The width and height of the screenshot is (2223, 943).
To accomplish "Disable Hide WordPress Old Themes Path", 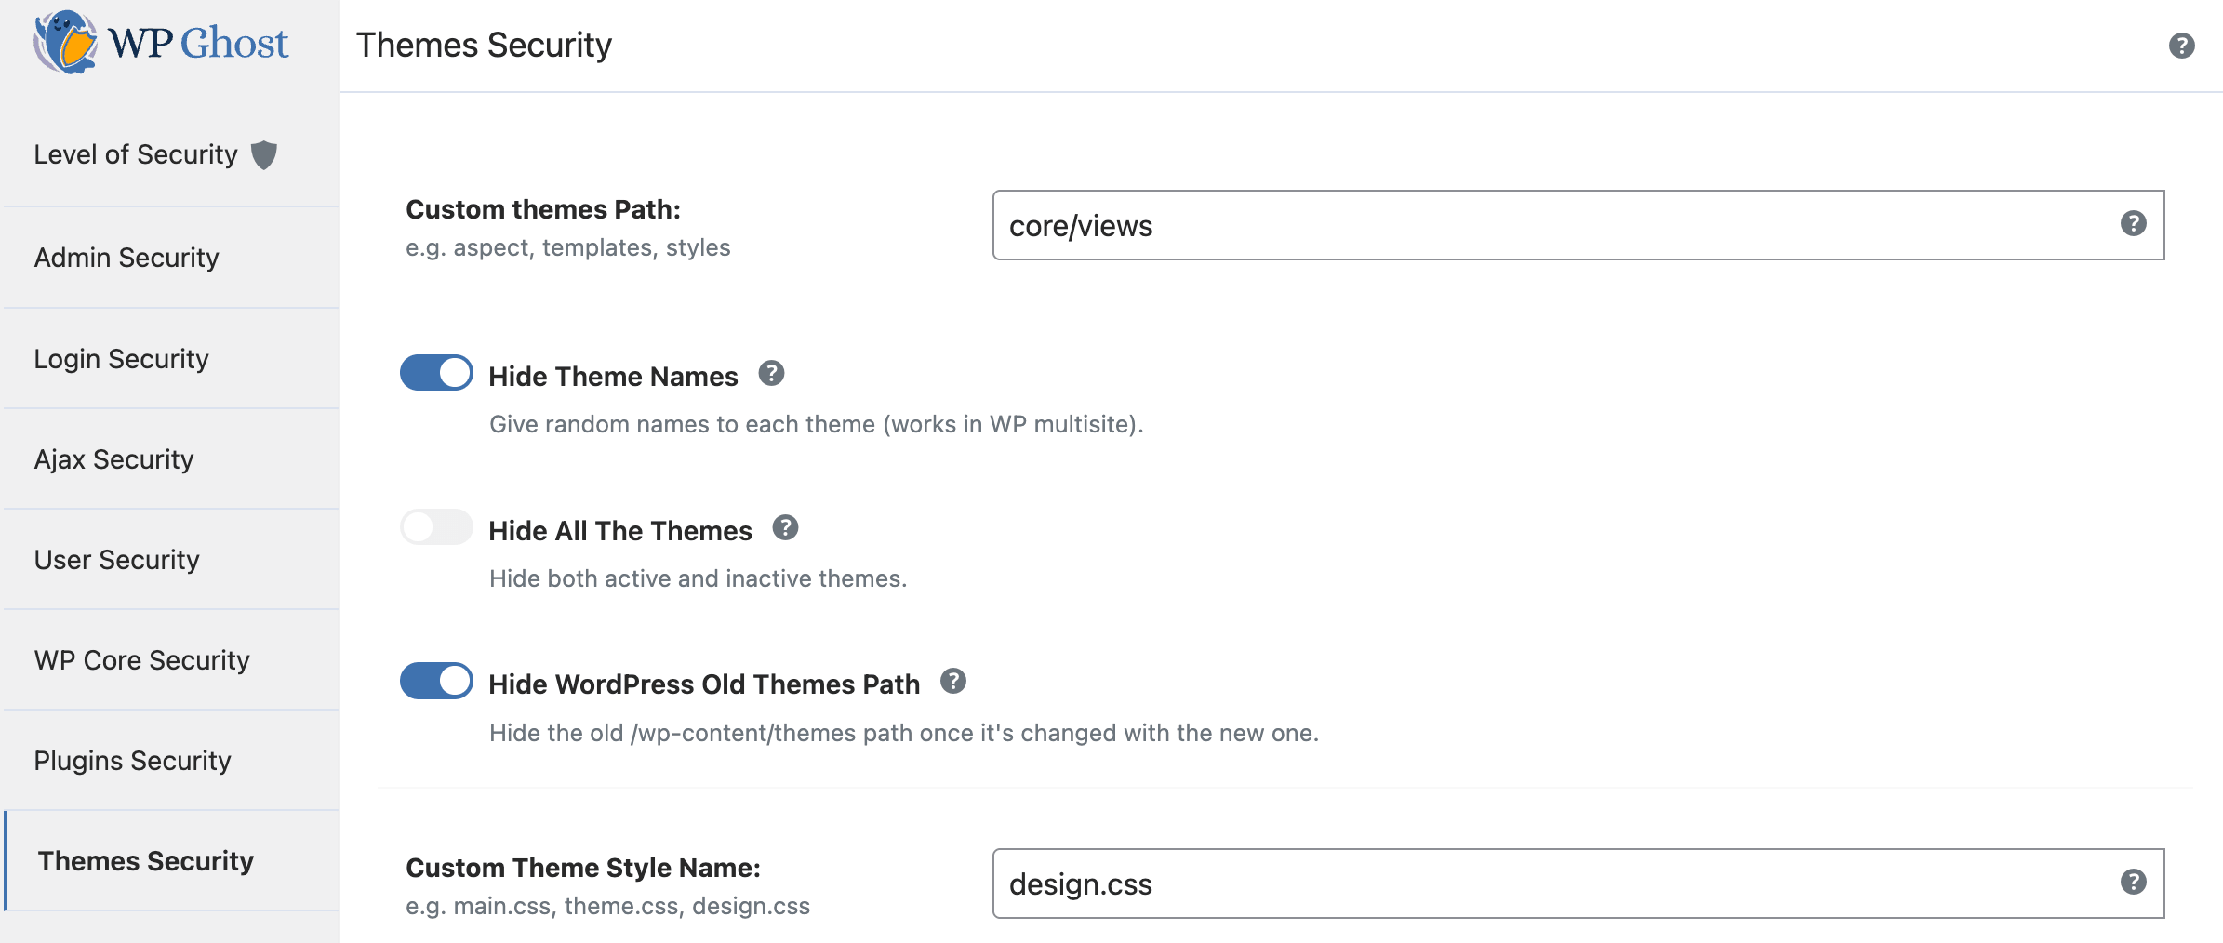I will [436, 680].
